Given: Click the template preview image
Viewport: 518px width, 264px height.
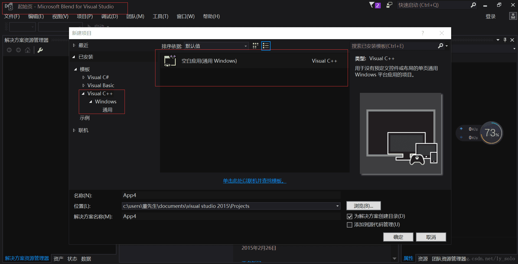Looking at the screenshot, I should click(x=401, y=134).
